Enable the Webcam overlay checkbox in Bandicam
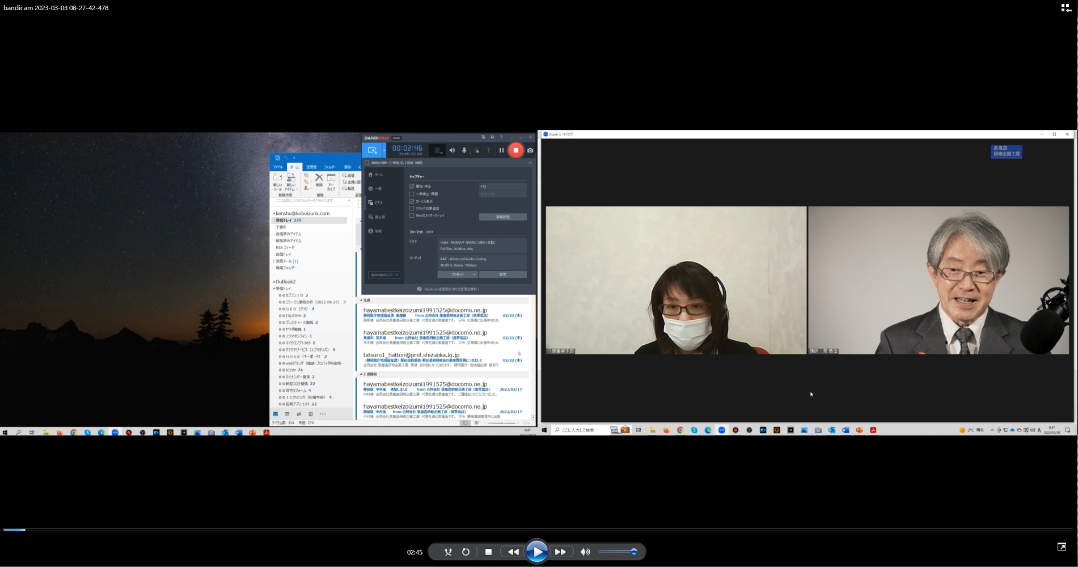1078x567 pixels. (412, 215)
